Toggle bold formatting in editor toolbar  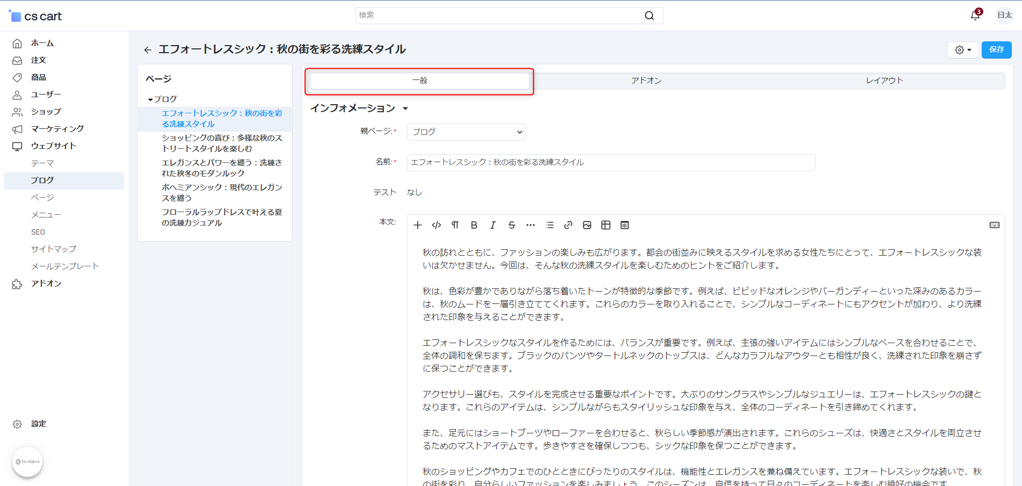[x=474, y=225]
